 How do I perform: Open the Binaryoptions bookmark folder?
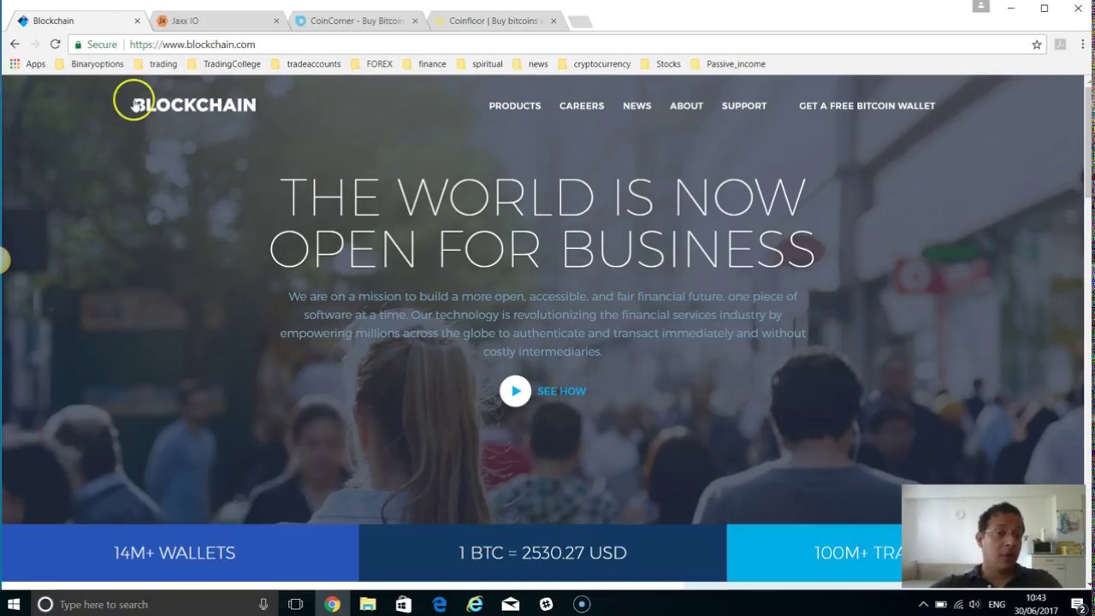90,64
